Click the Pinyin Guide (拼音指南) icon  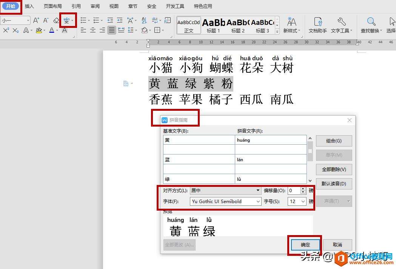click(x=67, y=21)
